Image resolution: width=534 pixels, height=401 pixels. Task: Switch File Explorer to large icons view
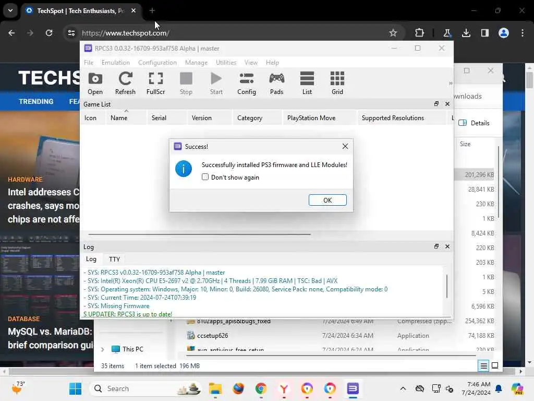(x=495, y=365)
